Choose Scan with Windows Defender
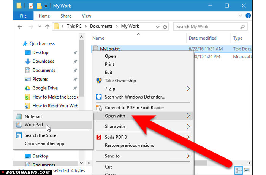This screenshot has width=266, height=175. [135, 97]
